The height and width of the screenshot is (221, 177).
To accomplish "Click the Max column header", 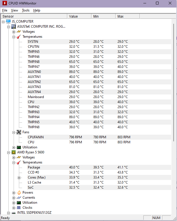I will click(128, 16).
